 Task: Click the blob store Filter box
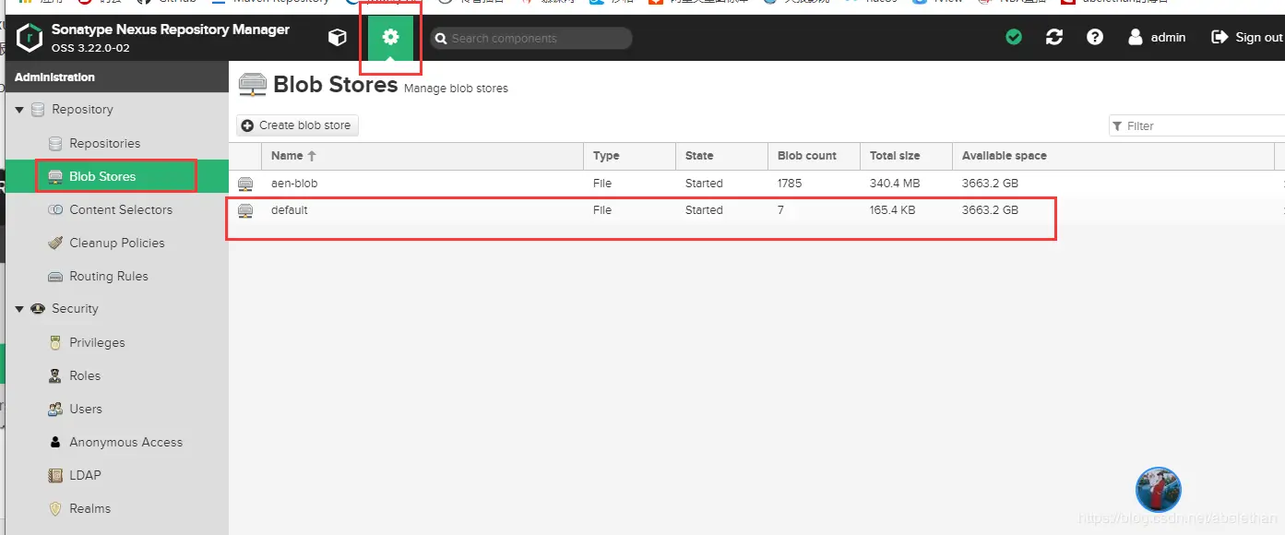(x=1196, y=125)
